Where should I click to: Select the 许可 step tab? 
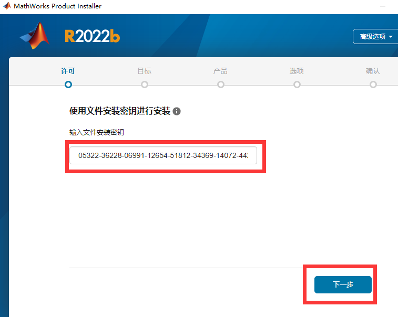click(68, 71)
